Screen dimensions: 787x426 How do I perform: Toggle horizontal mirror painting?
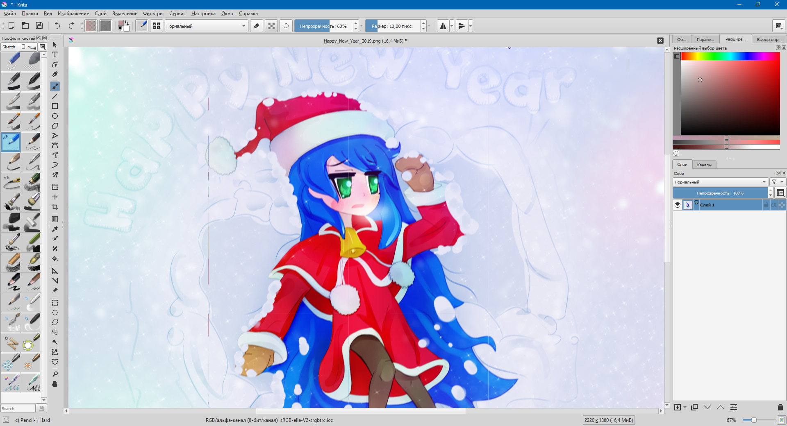(x=443, y=26)
